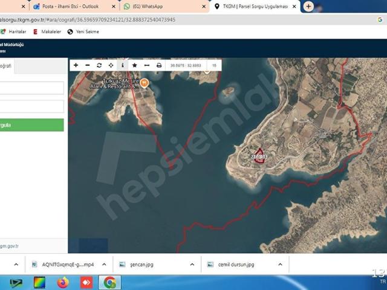
Task: Click the zoom level value 15
Action: [214, 65]
